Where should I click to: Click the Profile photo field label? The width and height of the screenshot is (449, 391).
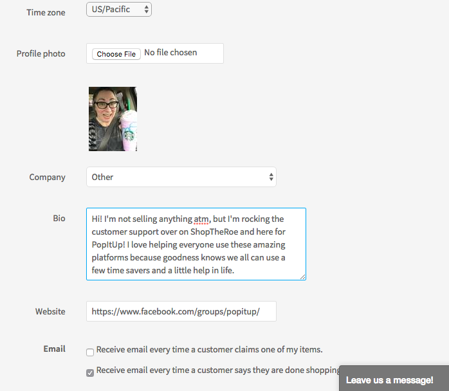(x=41, y=54)
